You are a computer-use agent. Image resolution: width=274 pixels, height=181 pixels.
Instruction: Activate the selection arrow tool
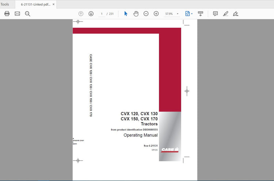[126, 14]
